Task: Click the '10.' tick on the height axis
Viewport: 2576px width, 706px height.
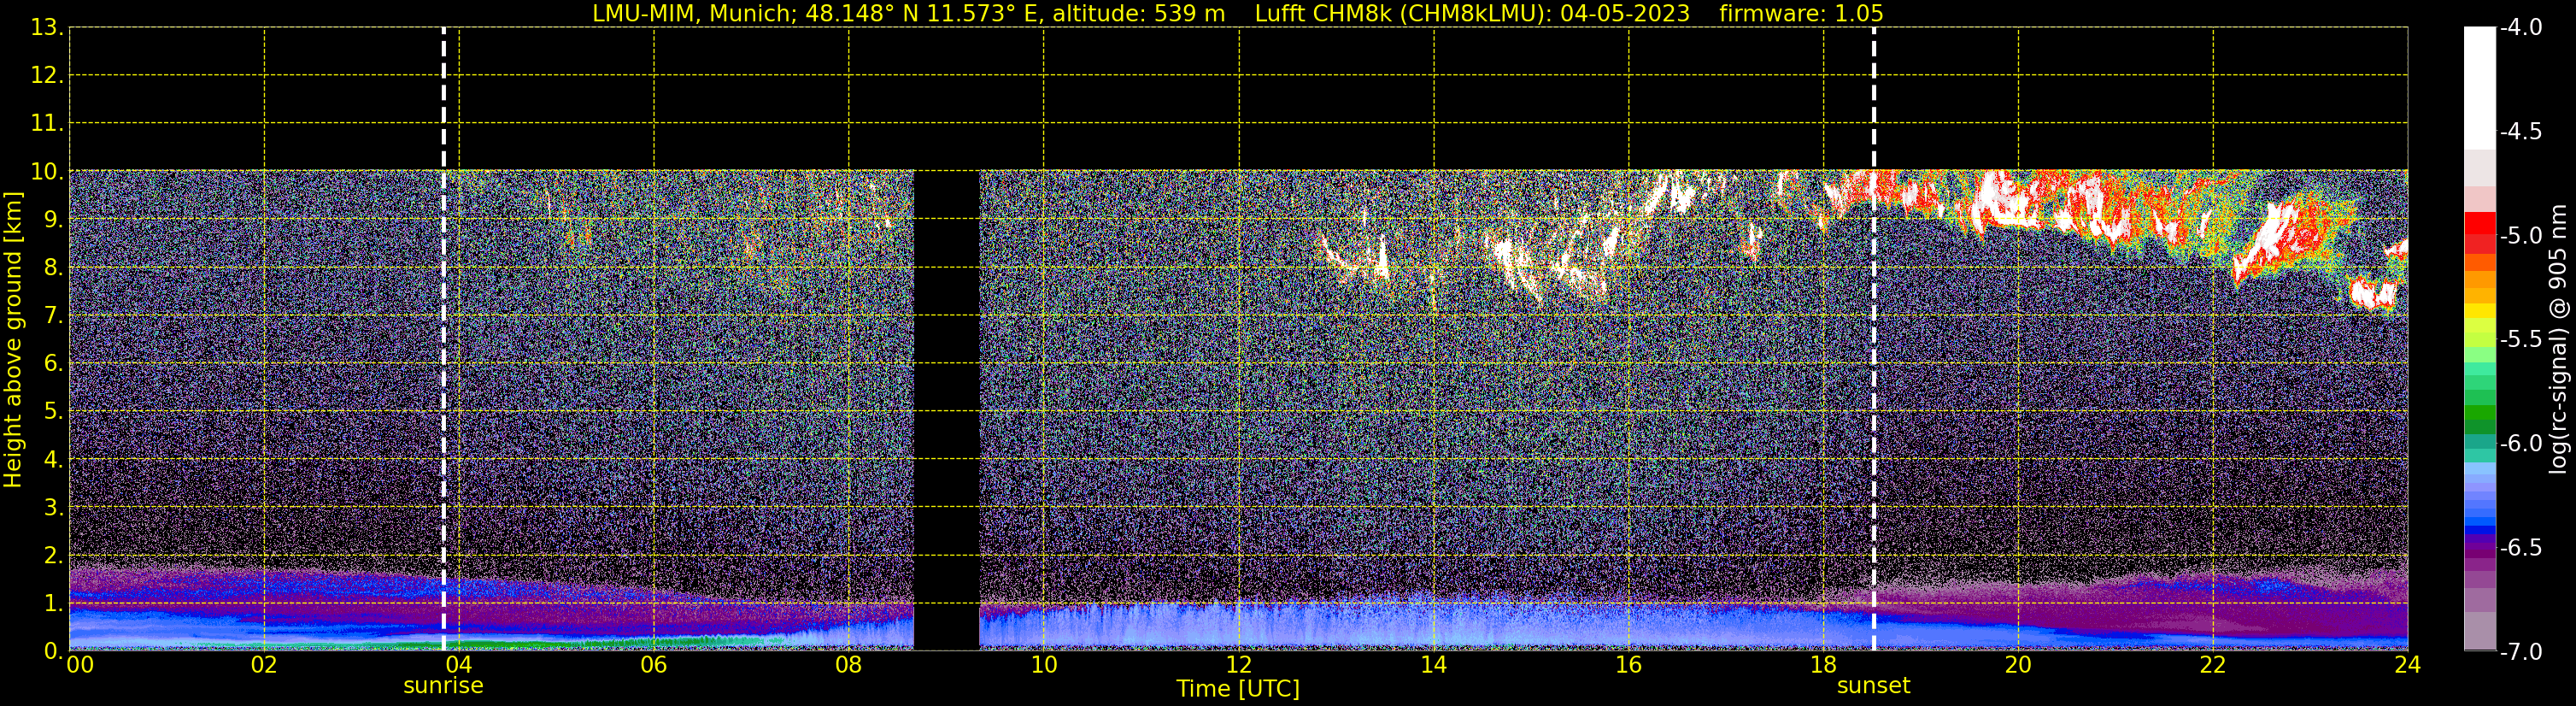Action: pos(47,171)
